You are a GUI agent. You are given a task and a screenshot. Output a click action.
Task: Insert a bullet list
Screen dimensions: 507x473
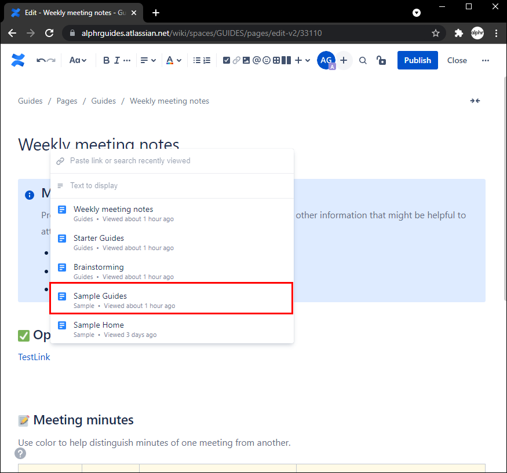[196, 60]
